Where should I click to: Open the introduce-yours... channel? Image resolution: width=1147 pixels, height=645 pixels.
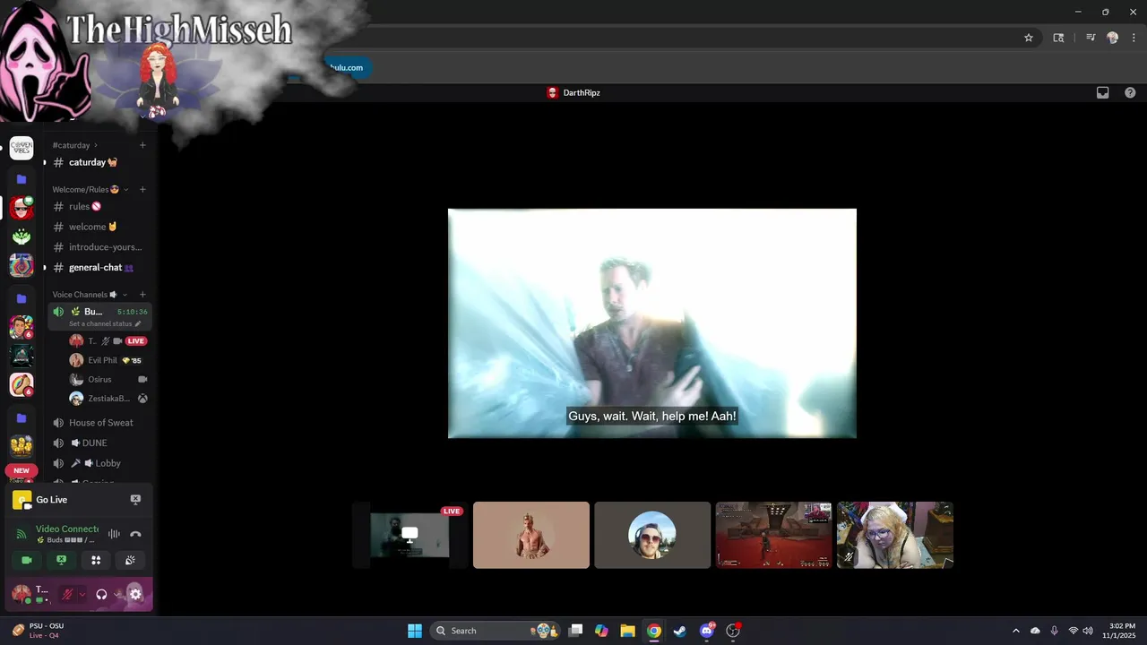(x=99, y=247)
